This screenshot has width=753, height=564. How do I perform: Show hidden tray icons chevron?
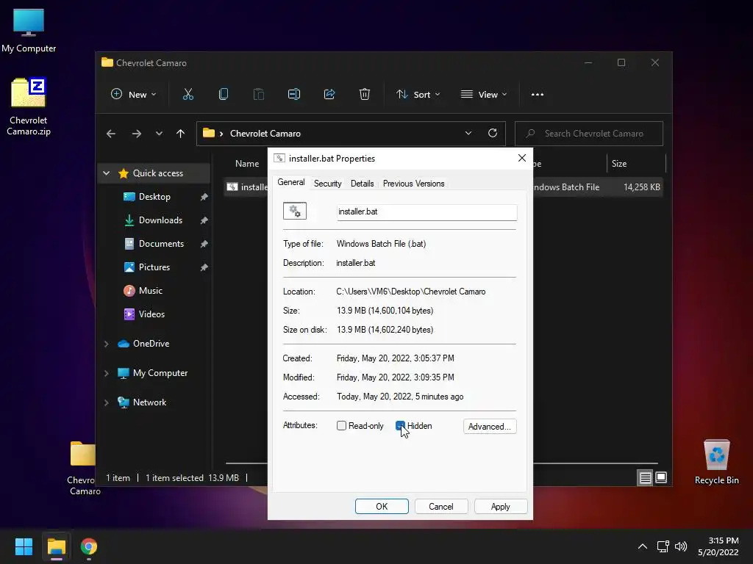point(643,546)
